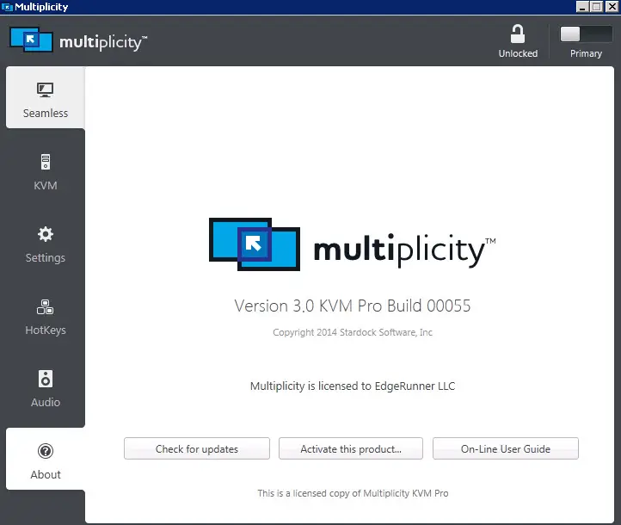
Task: Click the Multiplicity title bar icon
Action: click(7, 7)
